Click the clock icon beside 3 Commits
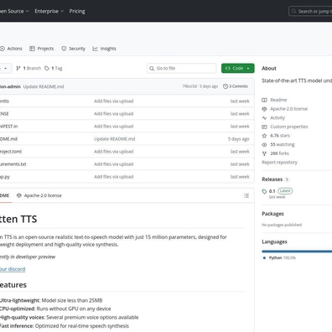Viewport: 332px width, 332px height. (226, 86)
